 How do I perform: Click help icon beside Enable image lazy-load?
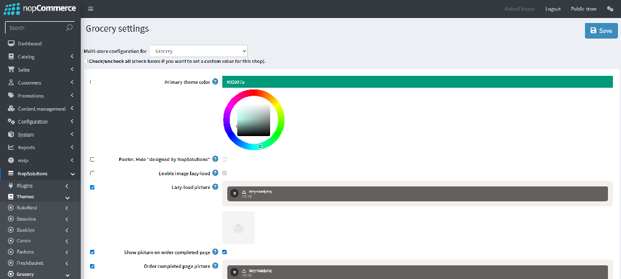coord(215,173)
